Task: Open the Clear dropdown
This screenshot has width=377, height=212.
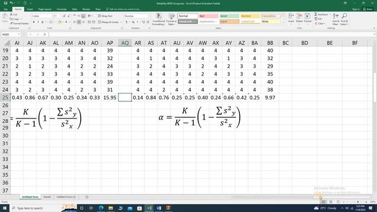Action: tap(320, 24)
